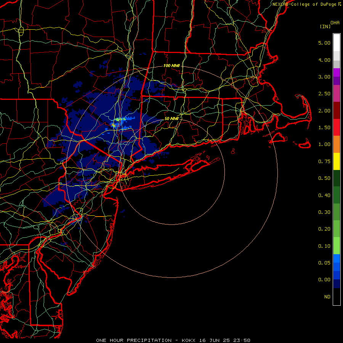343x343 pixels.
Task: Select the 3.00 legend value
Action: tap(324, 77)
